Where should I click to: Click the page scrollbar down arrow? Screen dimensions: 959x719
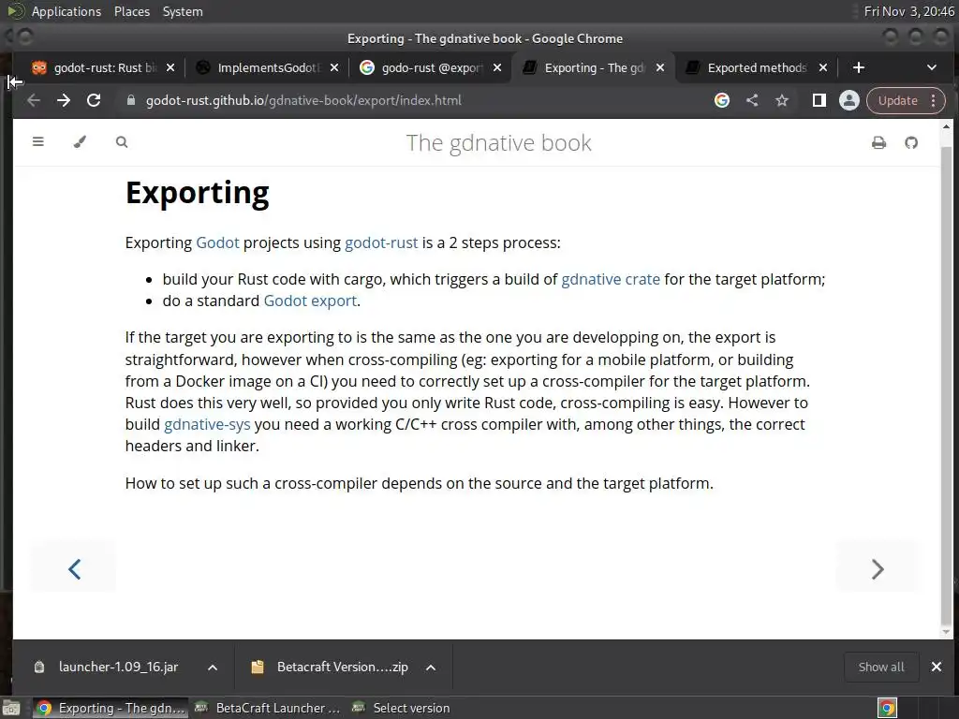(x=946, y=632)
